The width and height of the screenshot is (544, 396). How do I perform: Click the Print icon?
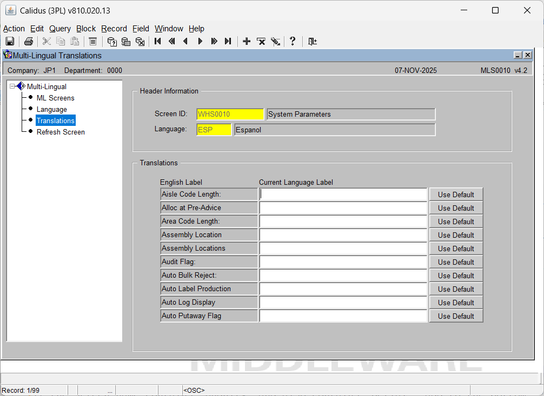tap(29, 42)
